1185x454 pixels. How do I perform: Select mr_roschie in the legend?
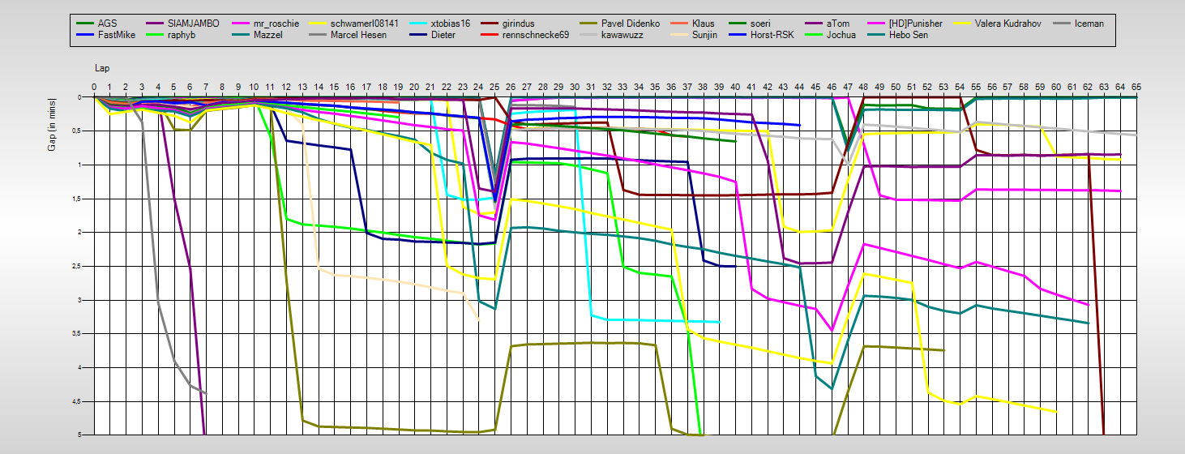(x=277, y=24)
